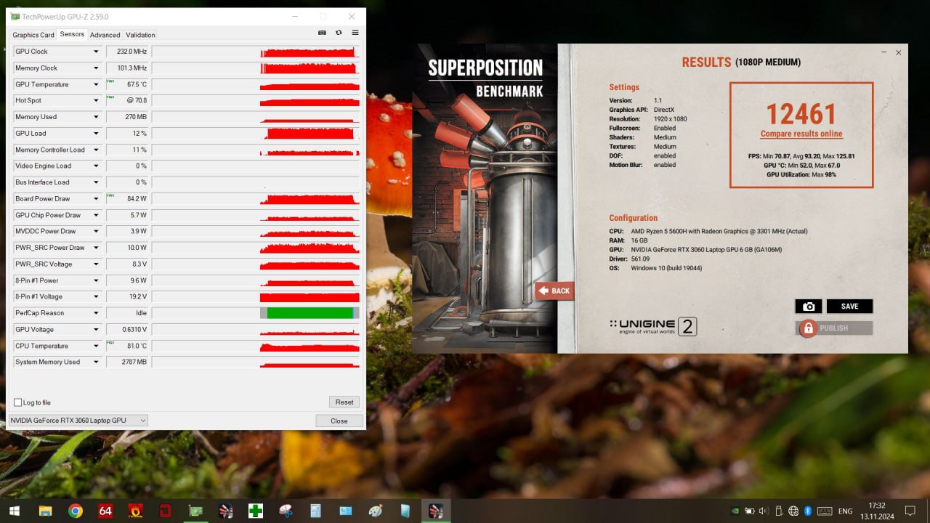Open the network status tray icon

pos(793,511)
